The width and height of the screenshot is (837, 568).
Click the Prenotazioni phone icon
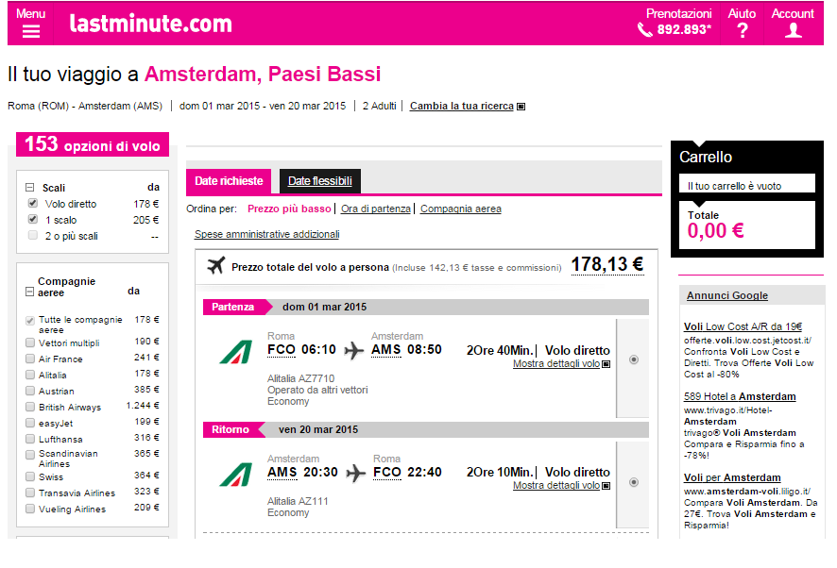(645, 30)
